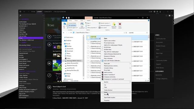Choose Properties in the context menu

tap(116, 101)
